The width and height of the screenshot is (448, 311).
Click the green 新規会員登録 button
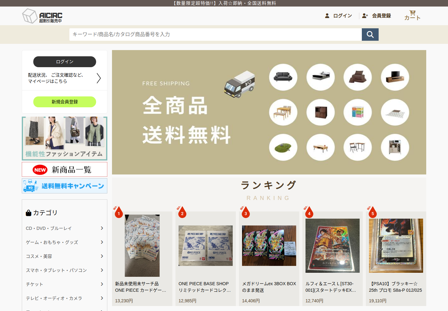(65, 102)
